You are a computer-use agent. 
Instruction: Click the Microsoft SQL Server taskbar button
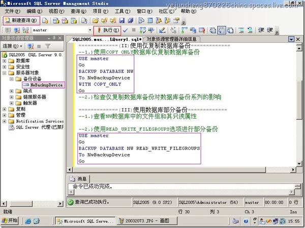click(x=85, y=221)
